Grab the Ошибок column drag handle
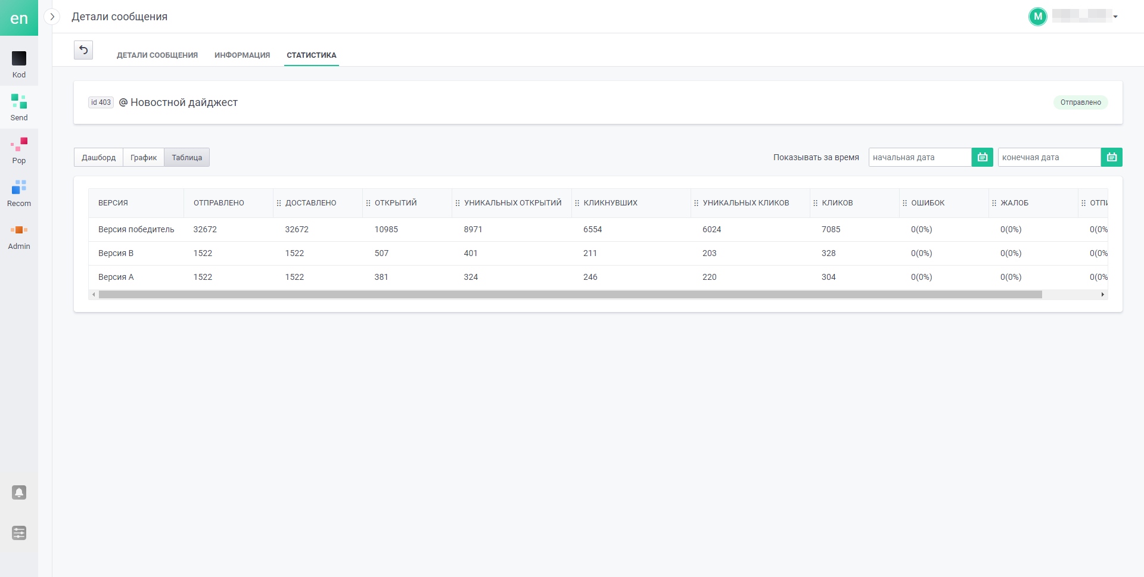The height and width of the screenshot is (577, 1144). coord(904,203)
